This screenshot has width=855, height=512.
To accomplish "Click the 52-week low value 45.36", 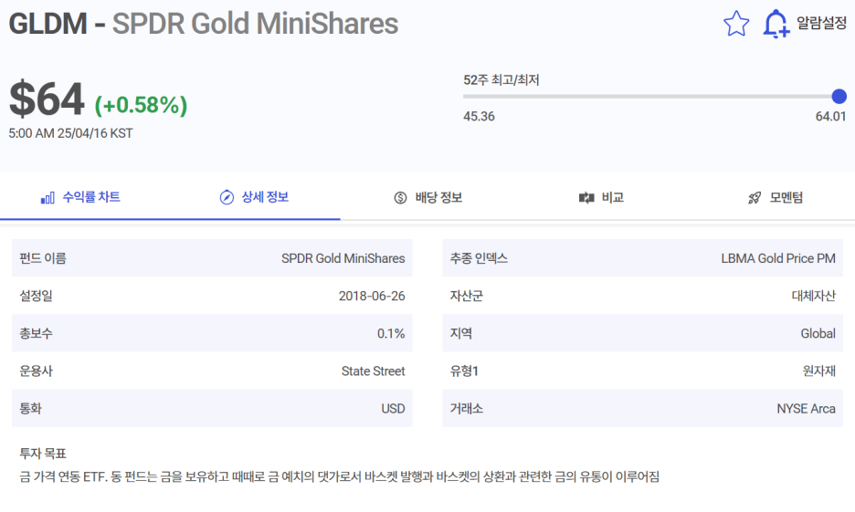I will [479, 117].
